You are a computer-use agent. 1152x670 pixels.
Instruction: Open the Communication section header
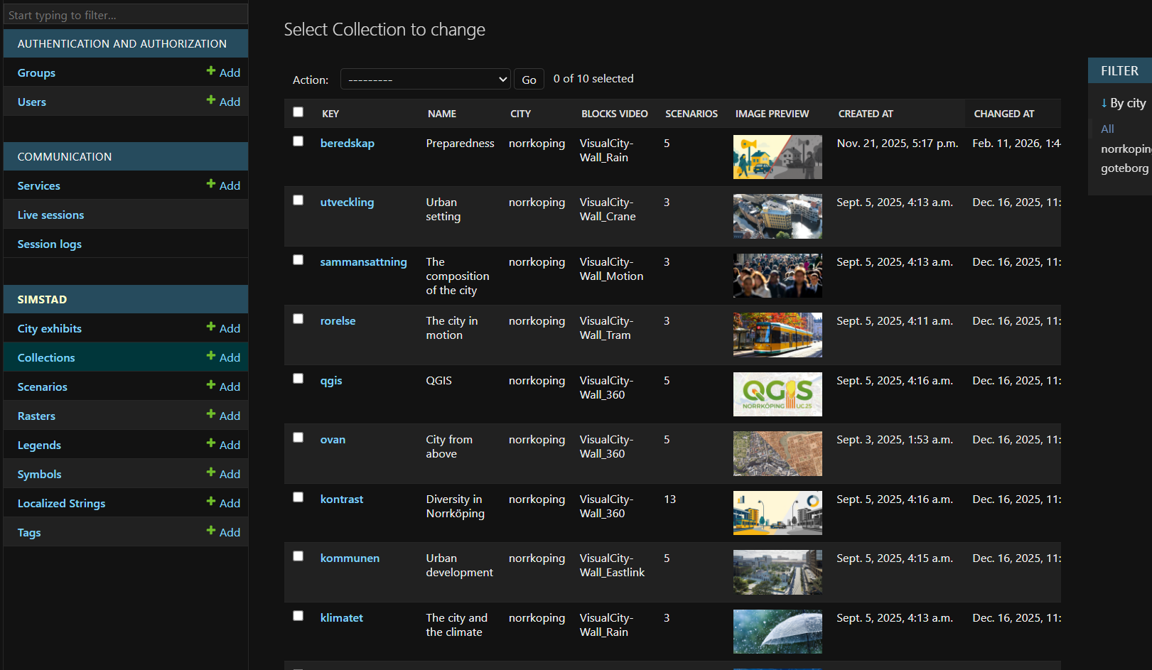(x=65, y=156)
